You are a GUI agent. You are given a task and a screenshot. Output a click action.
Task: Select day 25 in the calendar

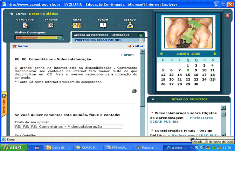[x=212, y=80]
